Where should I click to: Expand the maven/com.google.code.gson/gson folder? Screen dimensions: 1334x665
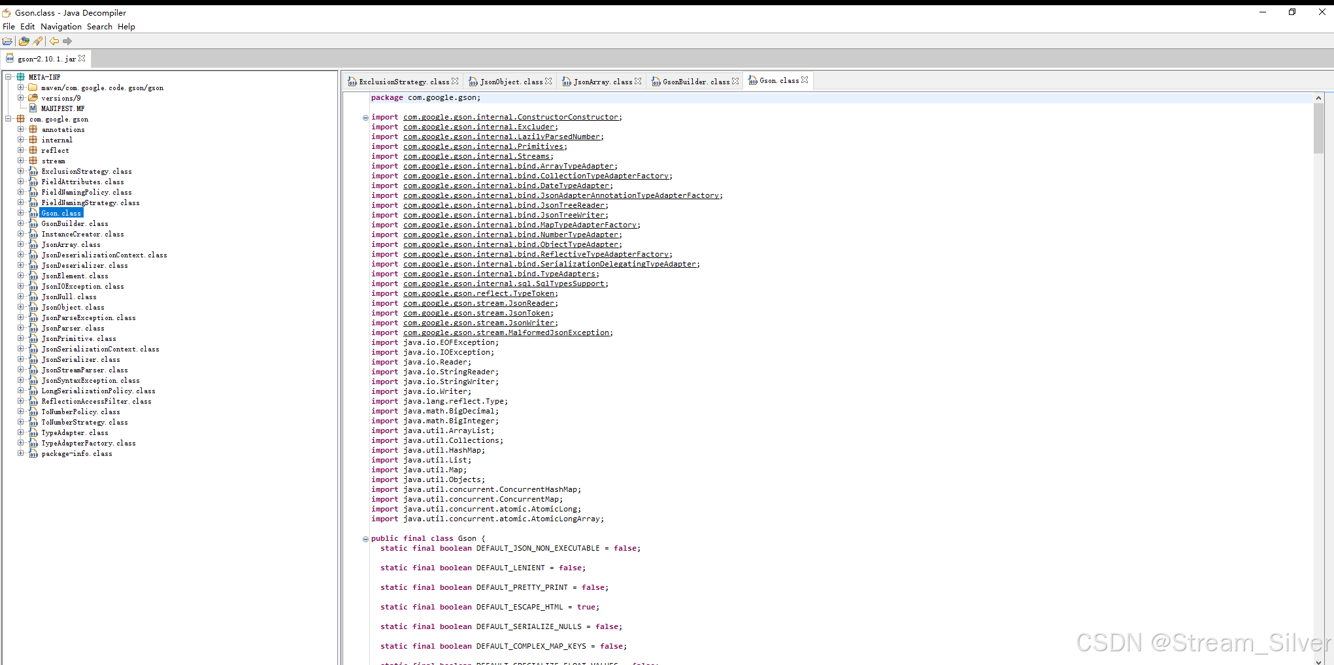click(x=20, y=87)
